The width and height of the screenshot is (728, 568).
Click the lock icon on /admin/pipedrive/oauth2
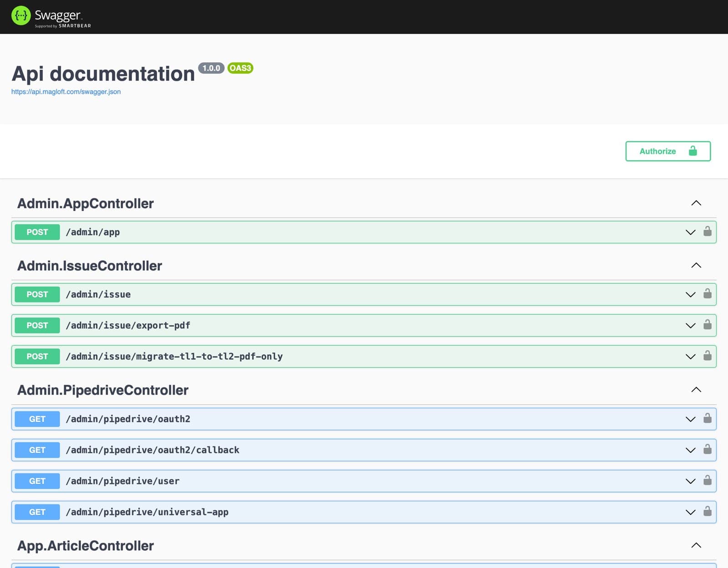[708, 418]
